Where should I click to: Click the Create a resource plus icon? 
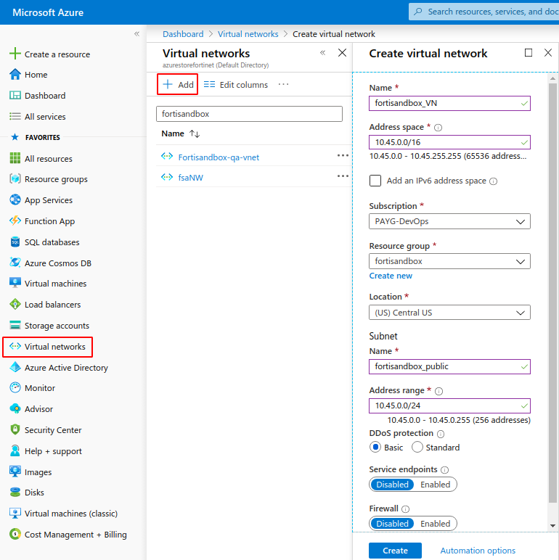point(15,54)
